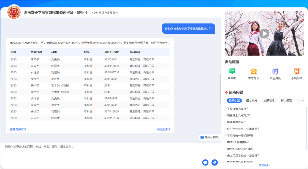308x169 pixels.
Task: Click 修改生源地 link
Action: [163, 129]
